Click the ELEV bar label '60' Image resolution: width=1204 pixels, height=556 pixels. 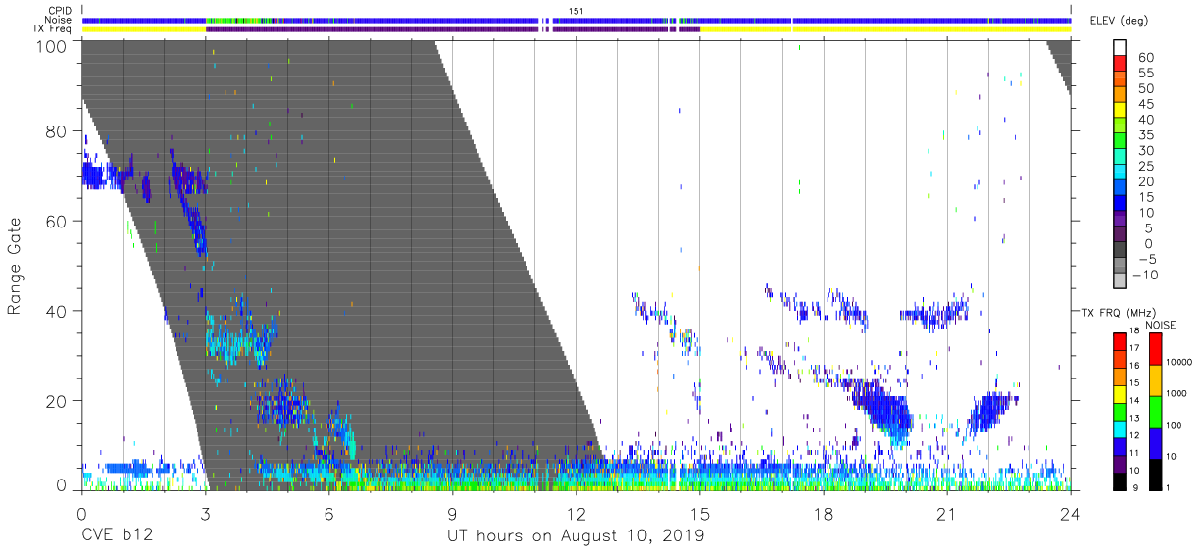click(1146, 57)
